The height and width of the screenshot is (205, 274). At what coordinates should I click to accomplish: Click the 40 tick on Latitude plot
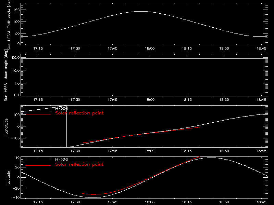(x=17, y=158)
